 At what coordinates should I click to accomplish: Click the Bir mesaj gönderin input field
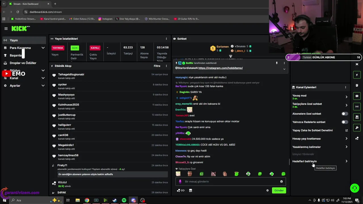[x=231, y=181]
